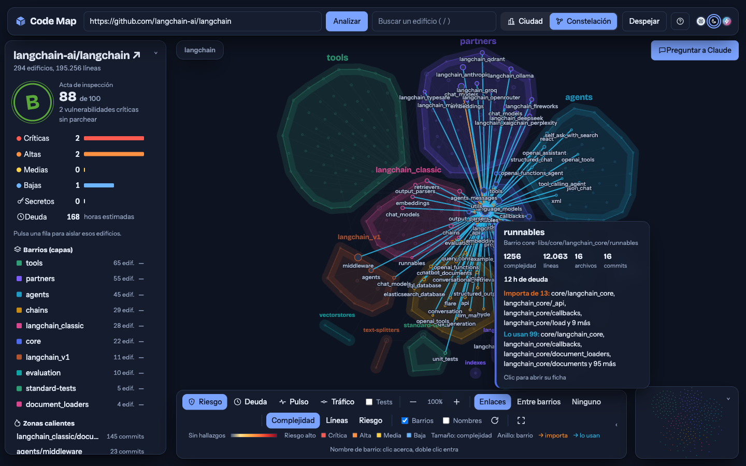The height and width of the screenshot is (466, 746).
Task: Open the langchain repo external link arrow
Action: 137,55
